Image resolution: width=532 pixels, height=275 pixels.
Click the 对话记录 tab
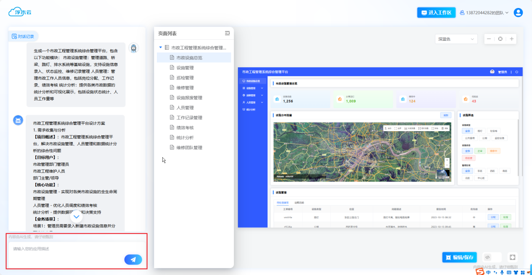pos(23,36)
